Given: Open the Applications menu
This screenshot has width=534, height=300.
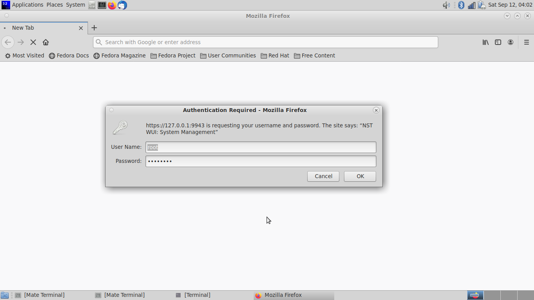Looking at the screenshot, I should [x=27, y=5].
